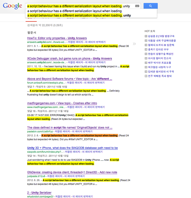Open HOT topic number 2
Screen dimensions: 191x198
tap(162, 41)
